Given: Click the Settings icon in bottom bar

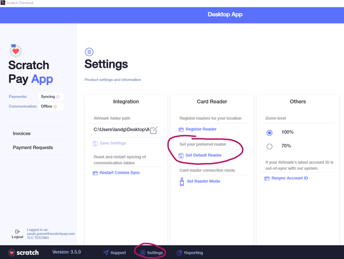Looking at the screenshot, I should [x=142, y=252].
